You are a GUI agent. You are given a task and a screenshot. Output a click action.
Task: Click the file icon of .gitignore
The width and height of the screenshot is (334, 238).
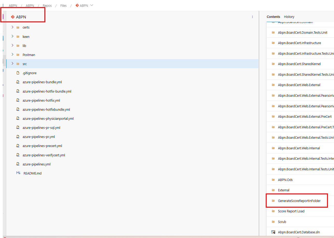pos(18,73)
